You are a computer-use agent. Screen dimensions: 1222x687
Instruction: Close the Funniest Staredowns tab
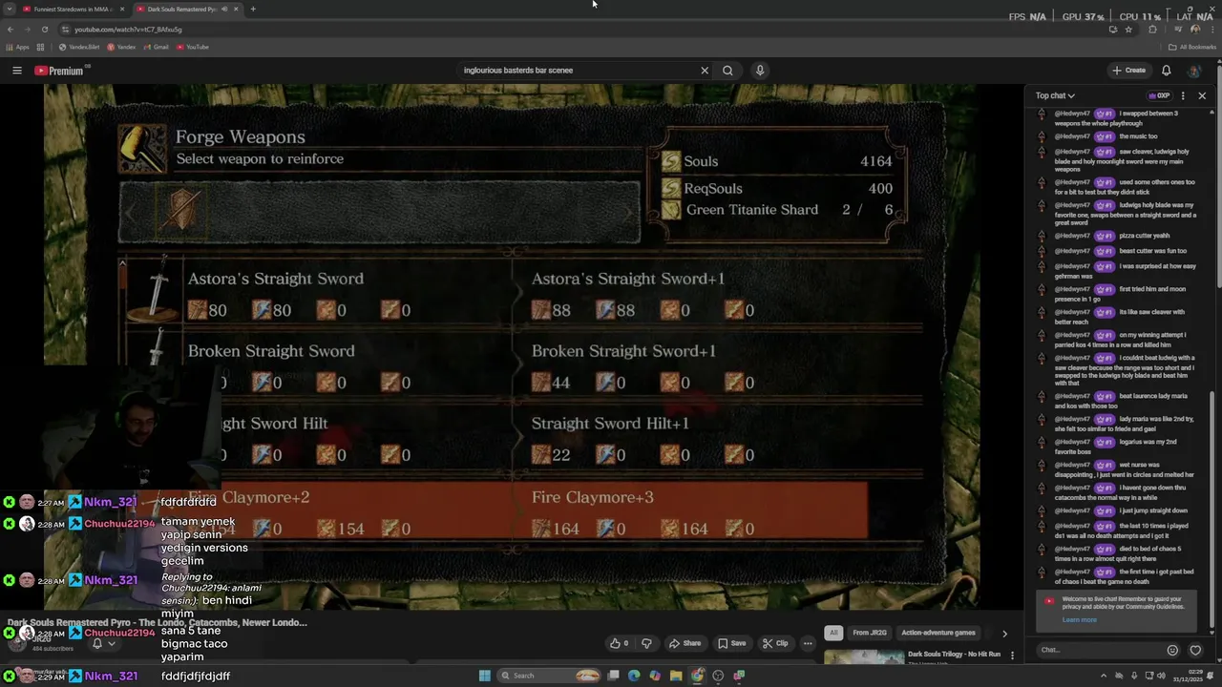pyautogui.click(x=120, y=9)
